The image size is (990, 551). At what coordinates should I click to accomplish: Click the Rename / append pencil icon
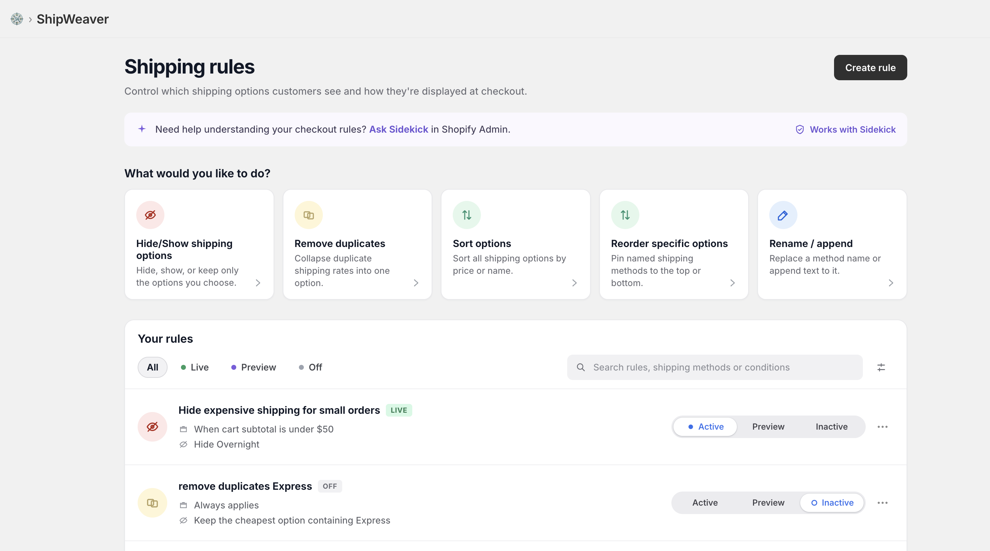(x=783, y=215)
